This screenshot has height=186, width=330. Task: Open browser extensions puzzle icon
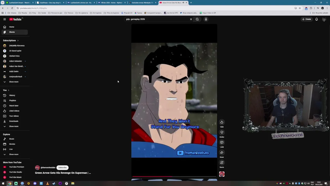tap(311, 8)
